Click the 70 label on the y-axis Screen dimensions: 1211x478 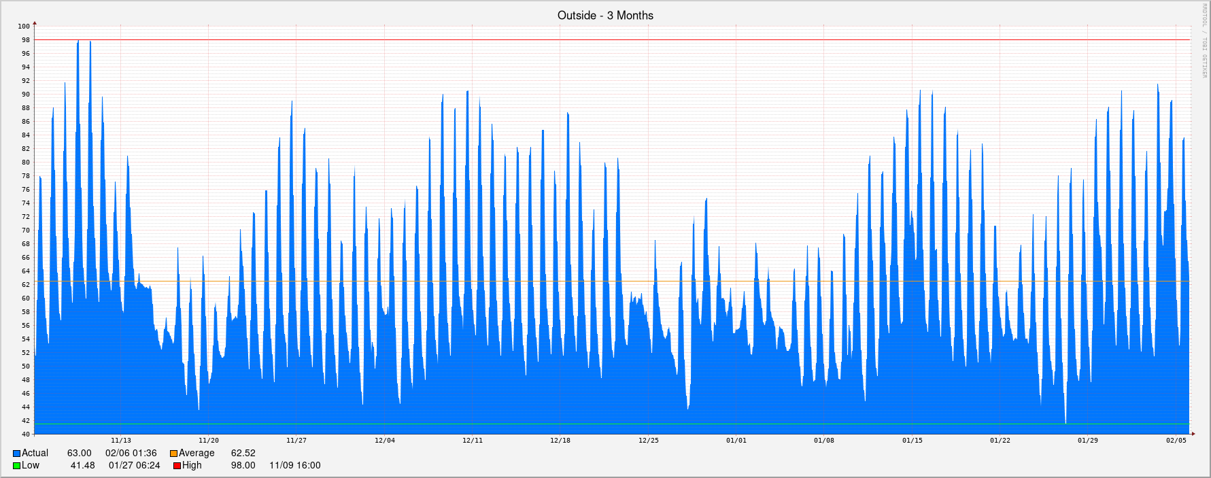click(25, 231)
